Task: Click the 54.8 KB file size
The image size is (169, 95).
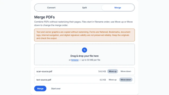Action: pos(102,72)
